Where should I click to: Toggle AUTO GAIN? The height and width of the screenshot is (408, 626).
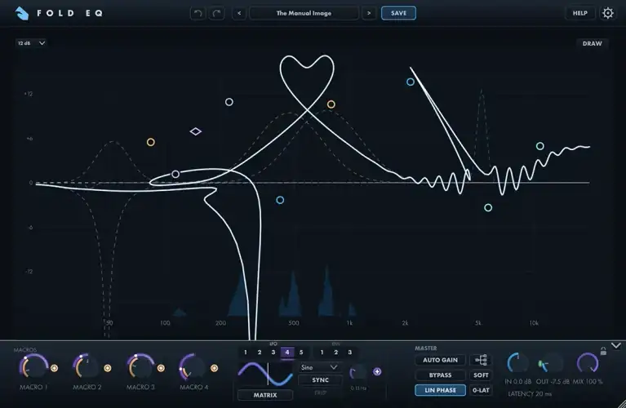[x=440, y=360]
